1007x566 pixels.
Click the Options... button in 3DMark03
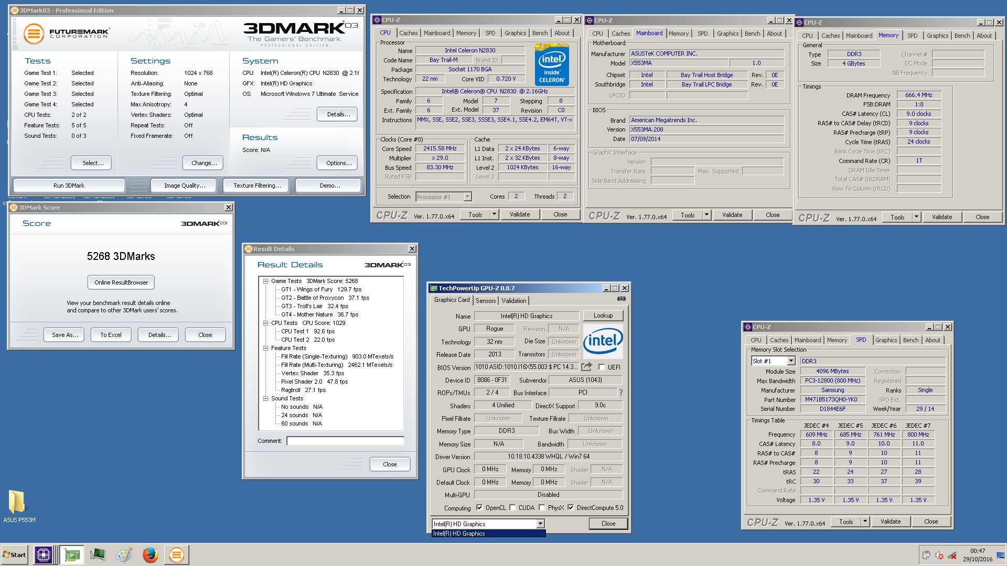[x=338, y=163]
